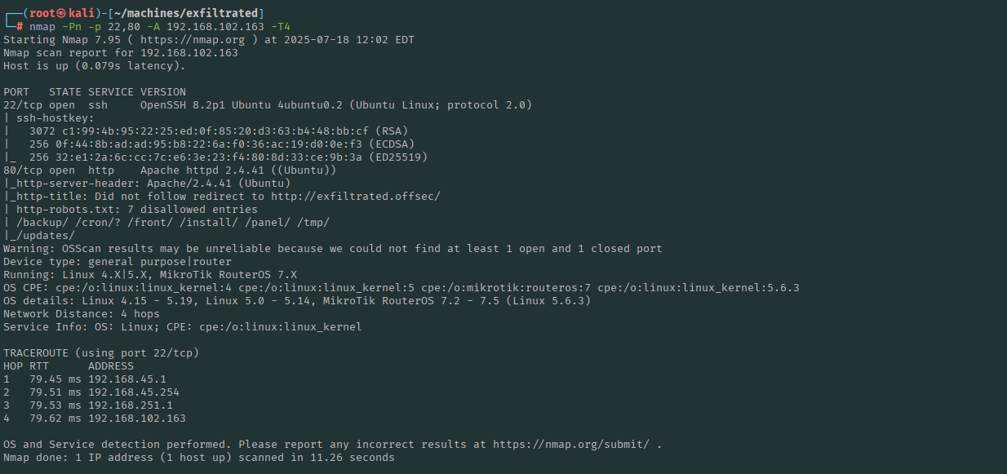The height and width of the screenshot is (474, 1007).
Task: Click the ECDSA hostkey fingerprint line
Action: [x=212, y=144]
